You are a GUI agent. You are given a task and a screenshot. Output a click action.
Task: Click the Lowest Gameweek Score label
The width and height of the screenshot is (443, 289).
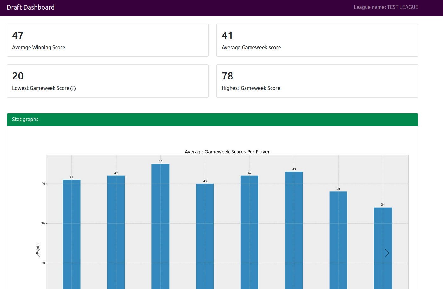(41, 88)
